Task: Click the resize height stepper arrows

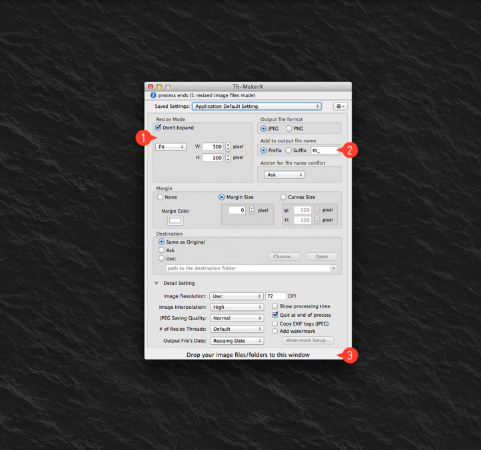Action: click(228, 158)
